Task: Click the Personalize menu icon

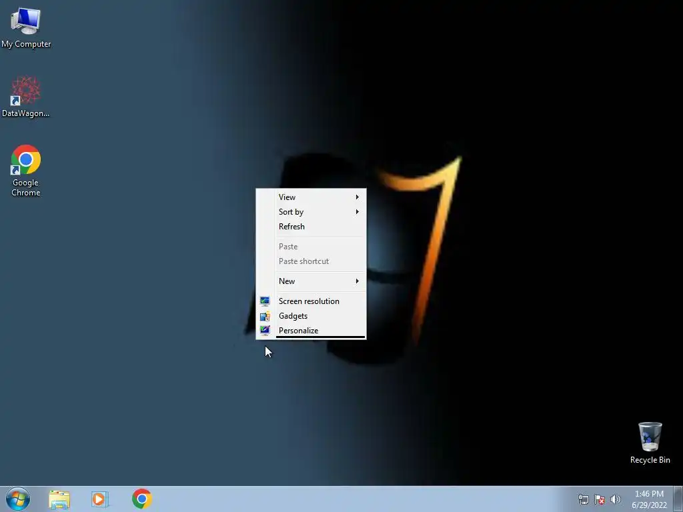Action: click(265, 331)
